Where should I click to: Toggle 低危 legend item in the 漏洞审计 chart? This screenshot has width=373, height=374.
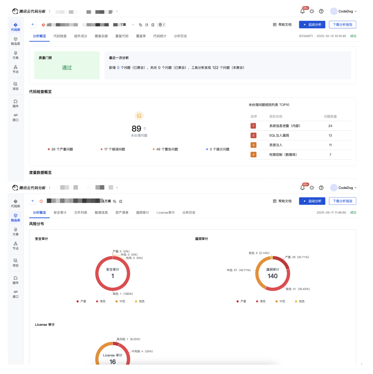coord(300,301)
